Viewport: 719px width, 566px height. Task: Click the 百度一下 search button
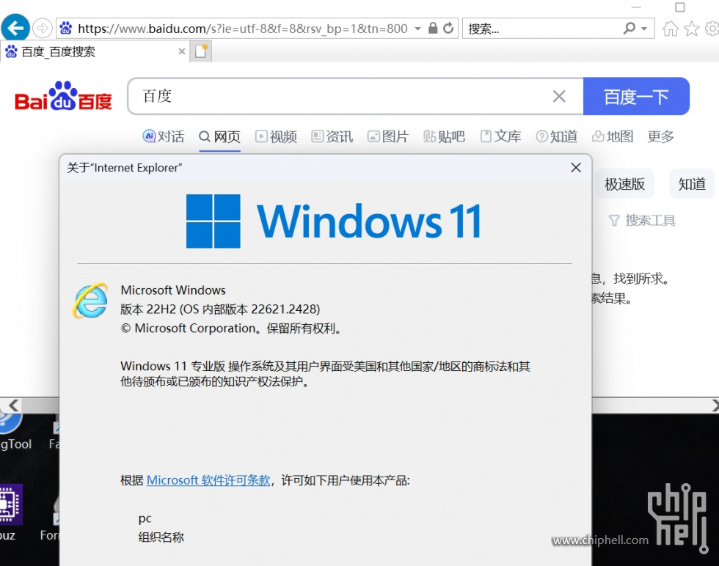[x=636, y=96]
